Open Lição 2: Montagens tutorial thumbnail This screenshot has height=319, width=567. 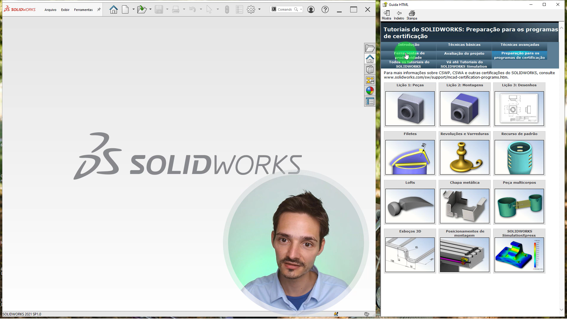click(x=465, y=108)
